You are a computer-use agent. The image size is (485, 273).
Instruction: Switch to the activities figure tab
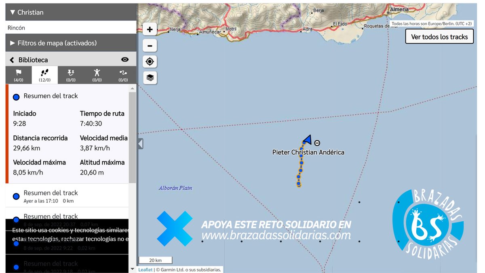click(97, 75)
